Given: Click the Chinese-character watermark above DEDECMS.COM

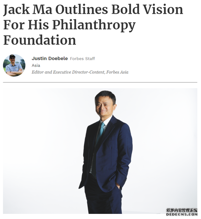Looking at the screenshot, I should coord(182,210).
